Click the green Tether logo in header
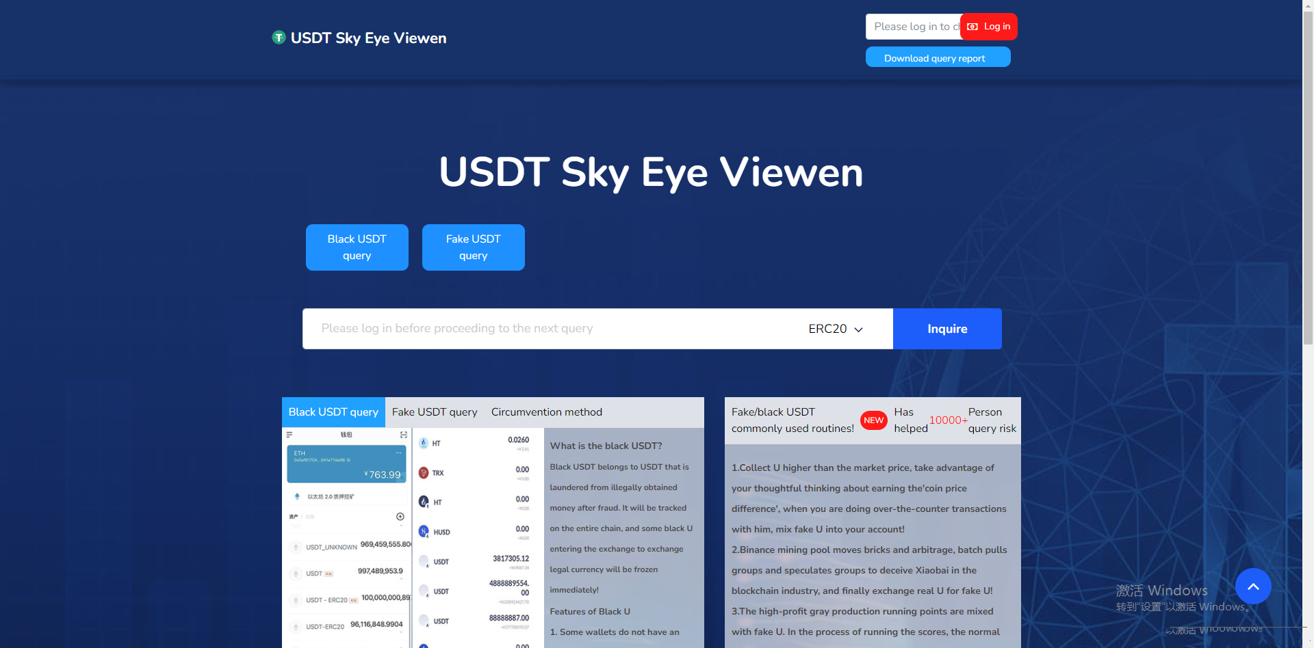This screenshot has width=1314, height=648. [x=279, y=38]
